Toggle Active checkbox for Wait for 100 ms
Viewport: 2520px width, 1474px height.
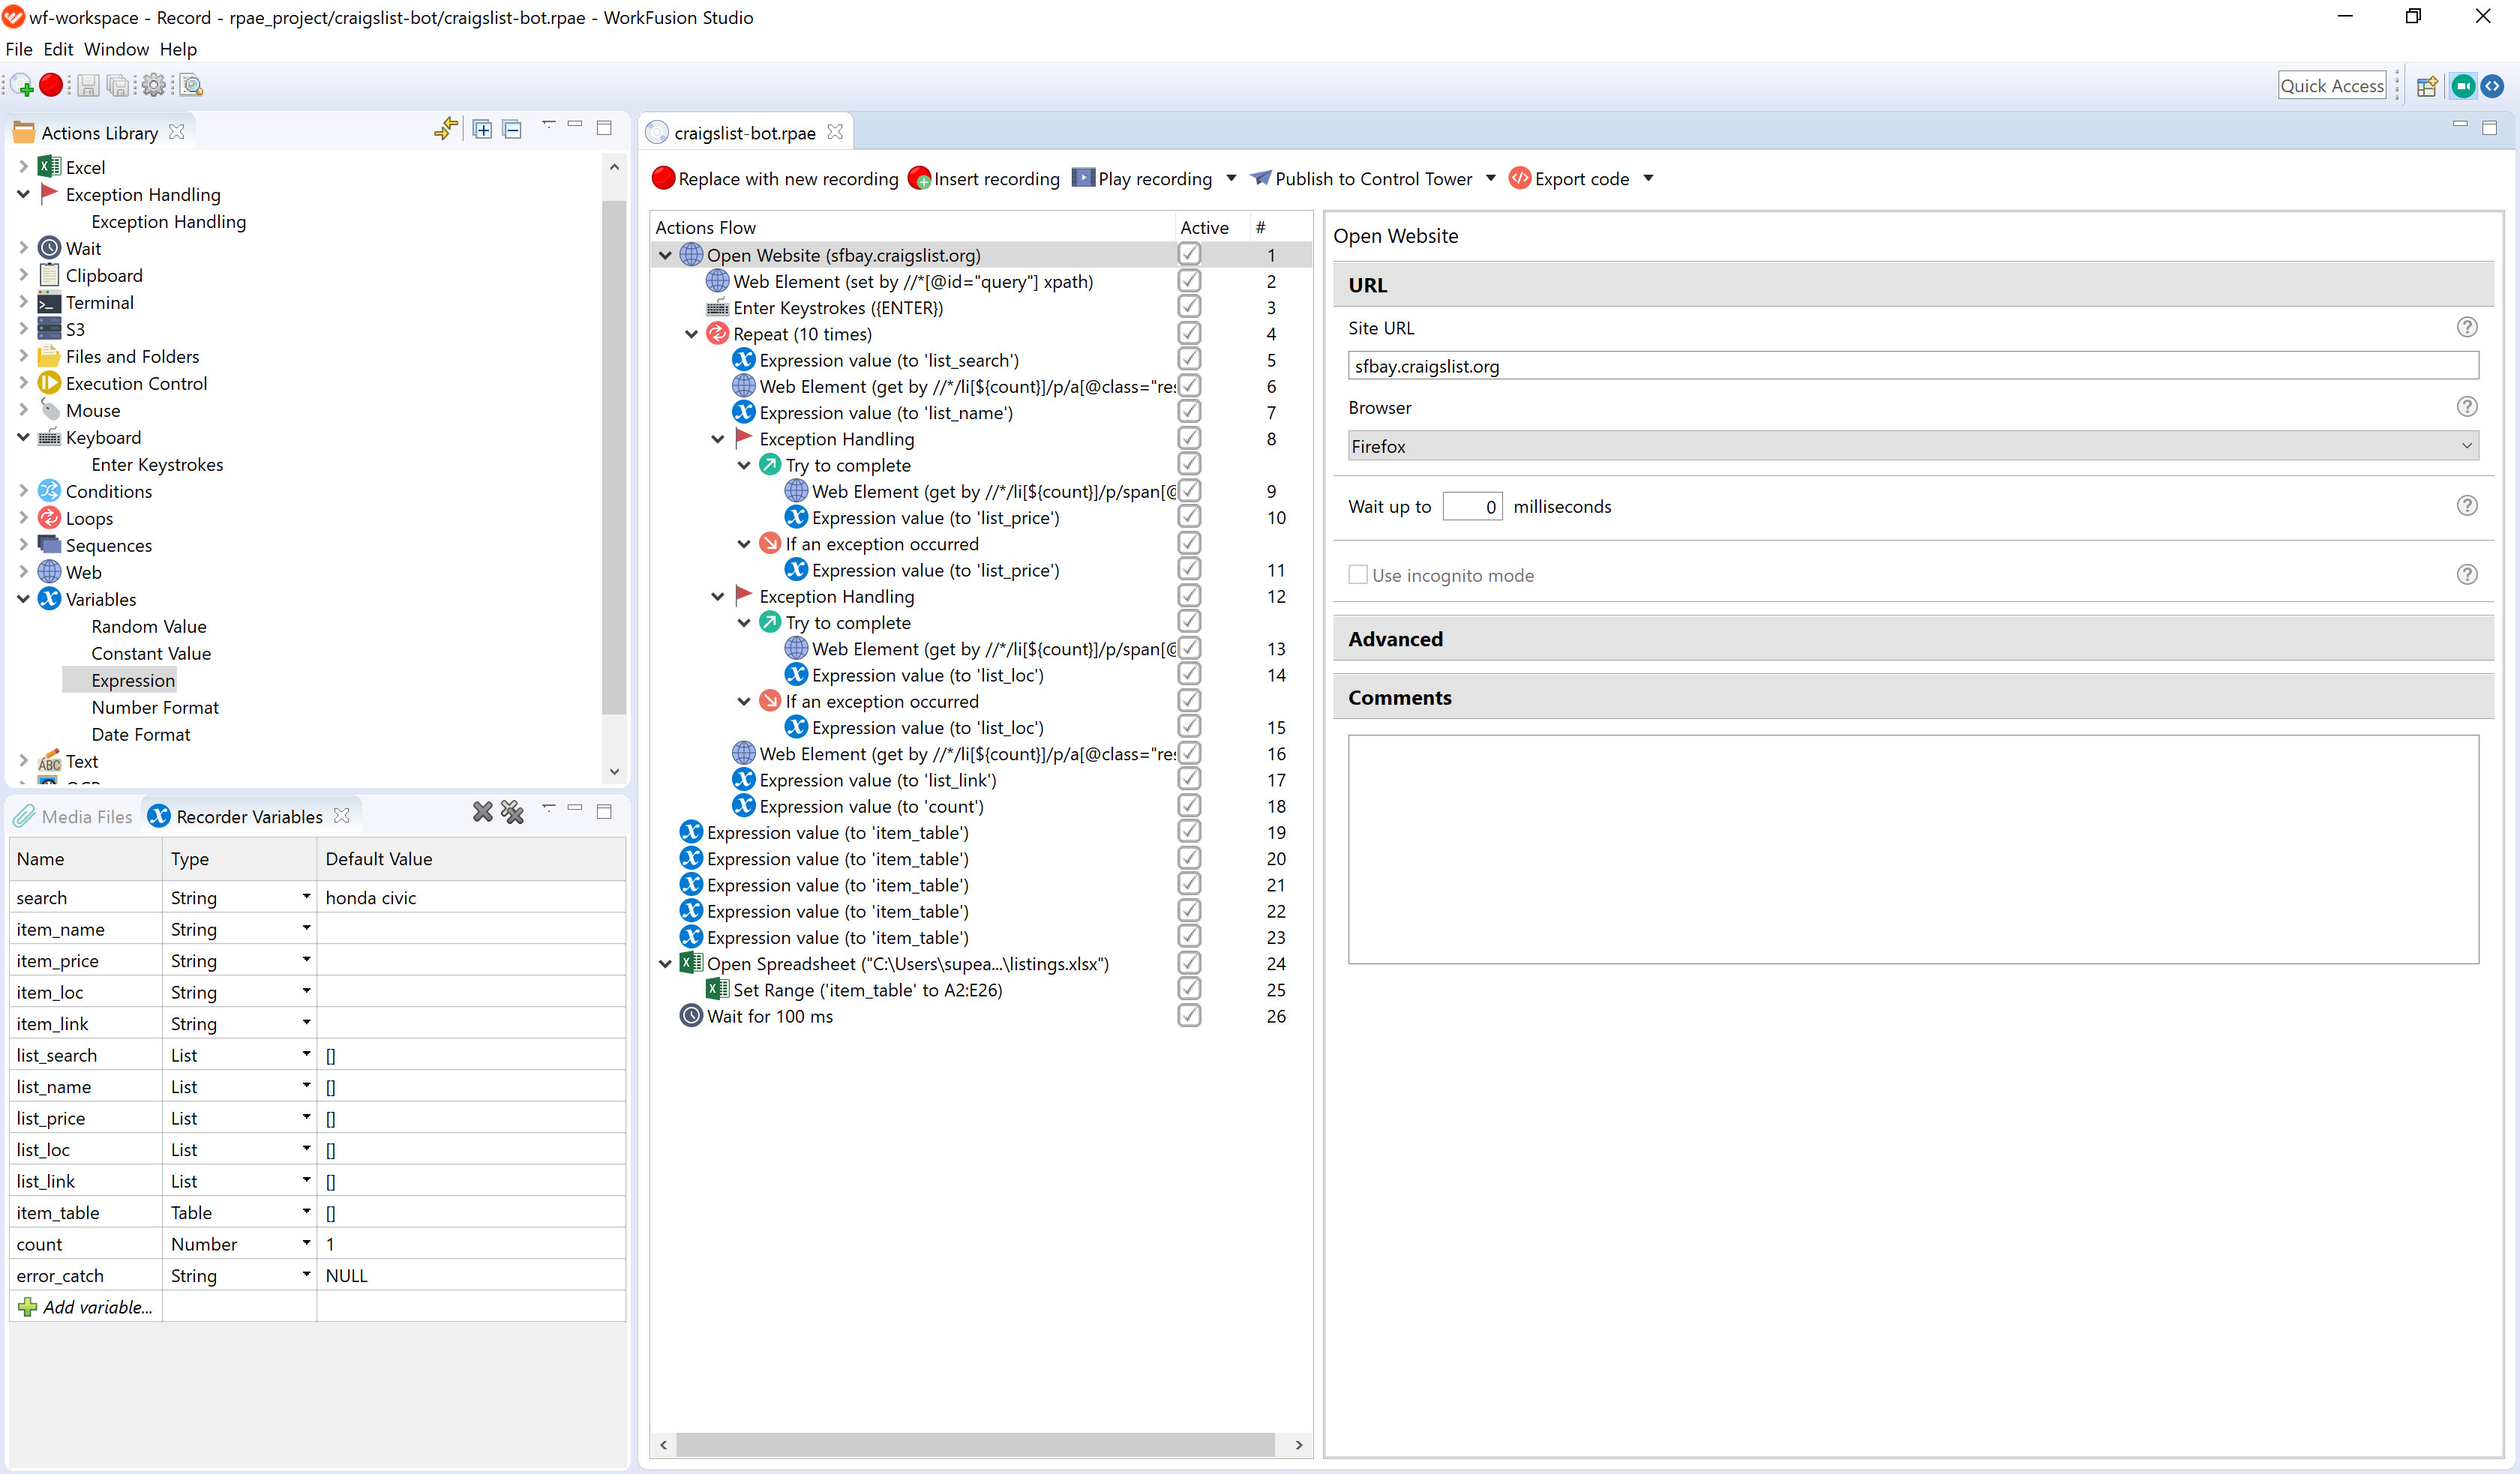(1189, 1015)
